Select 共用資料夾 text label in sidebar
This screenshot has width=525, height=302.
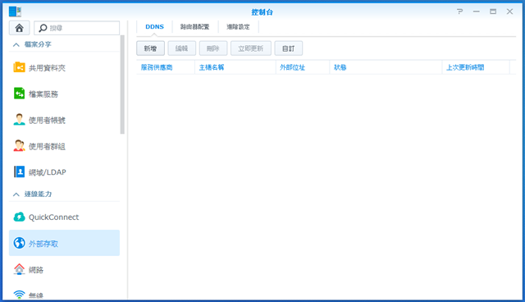pos(47,68)
